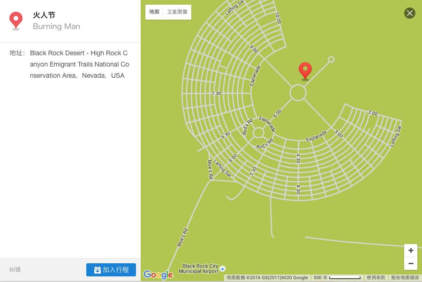This screenshot has height=282, width=422.
Task: Click the red pin icon beside 火人节
Action: pyautogui.click(x=16, y=21)
